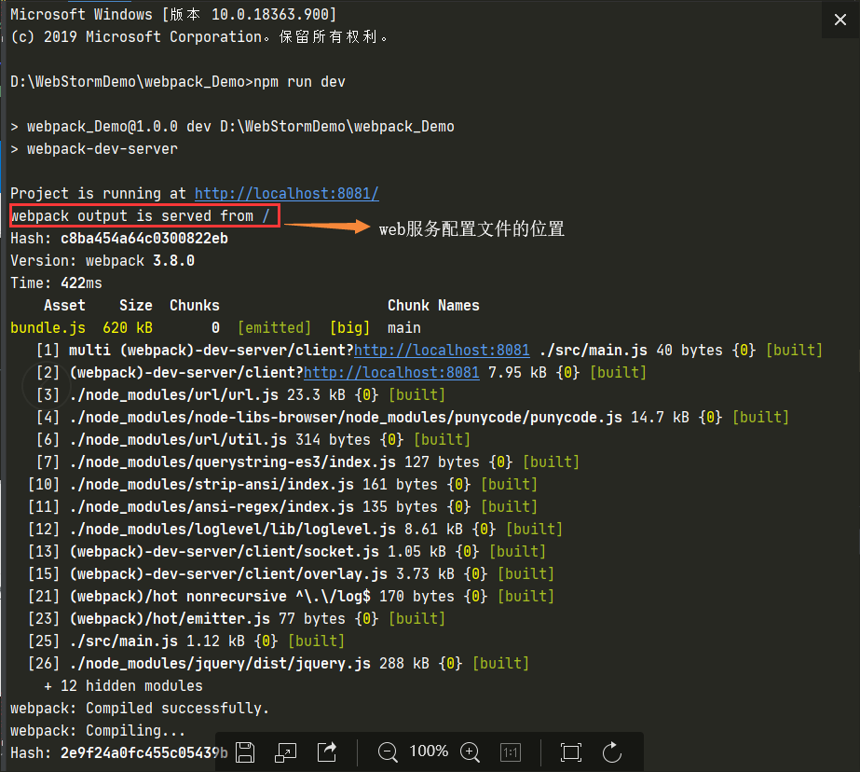Click the save image icon in viewer toolbar
Image resolution: width=860 pixels, height=772 pixels.
click(x=245, y=751)
